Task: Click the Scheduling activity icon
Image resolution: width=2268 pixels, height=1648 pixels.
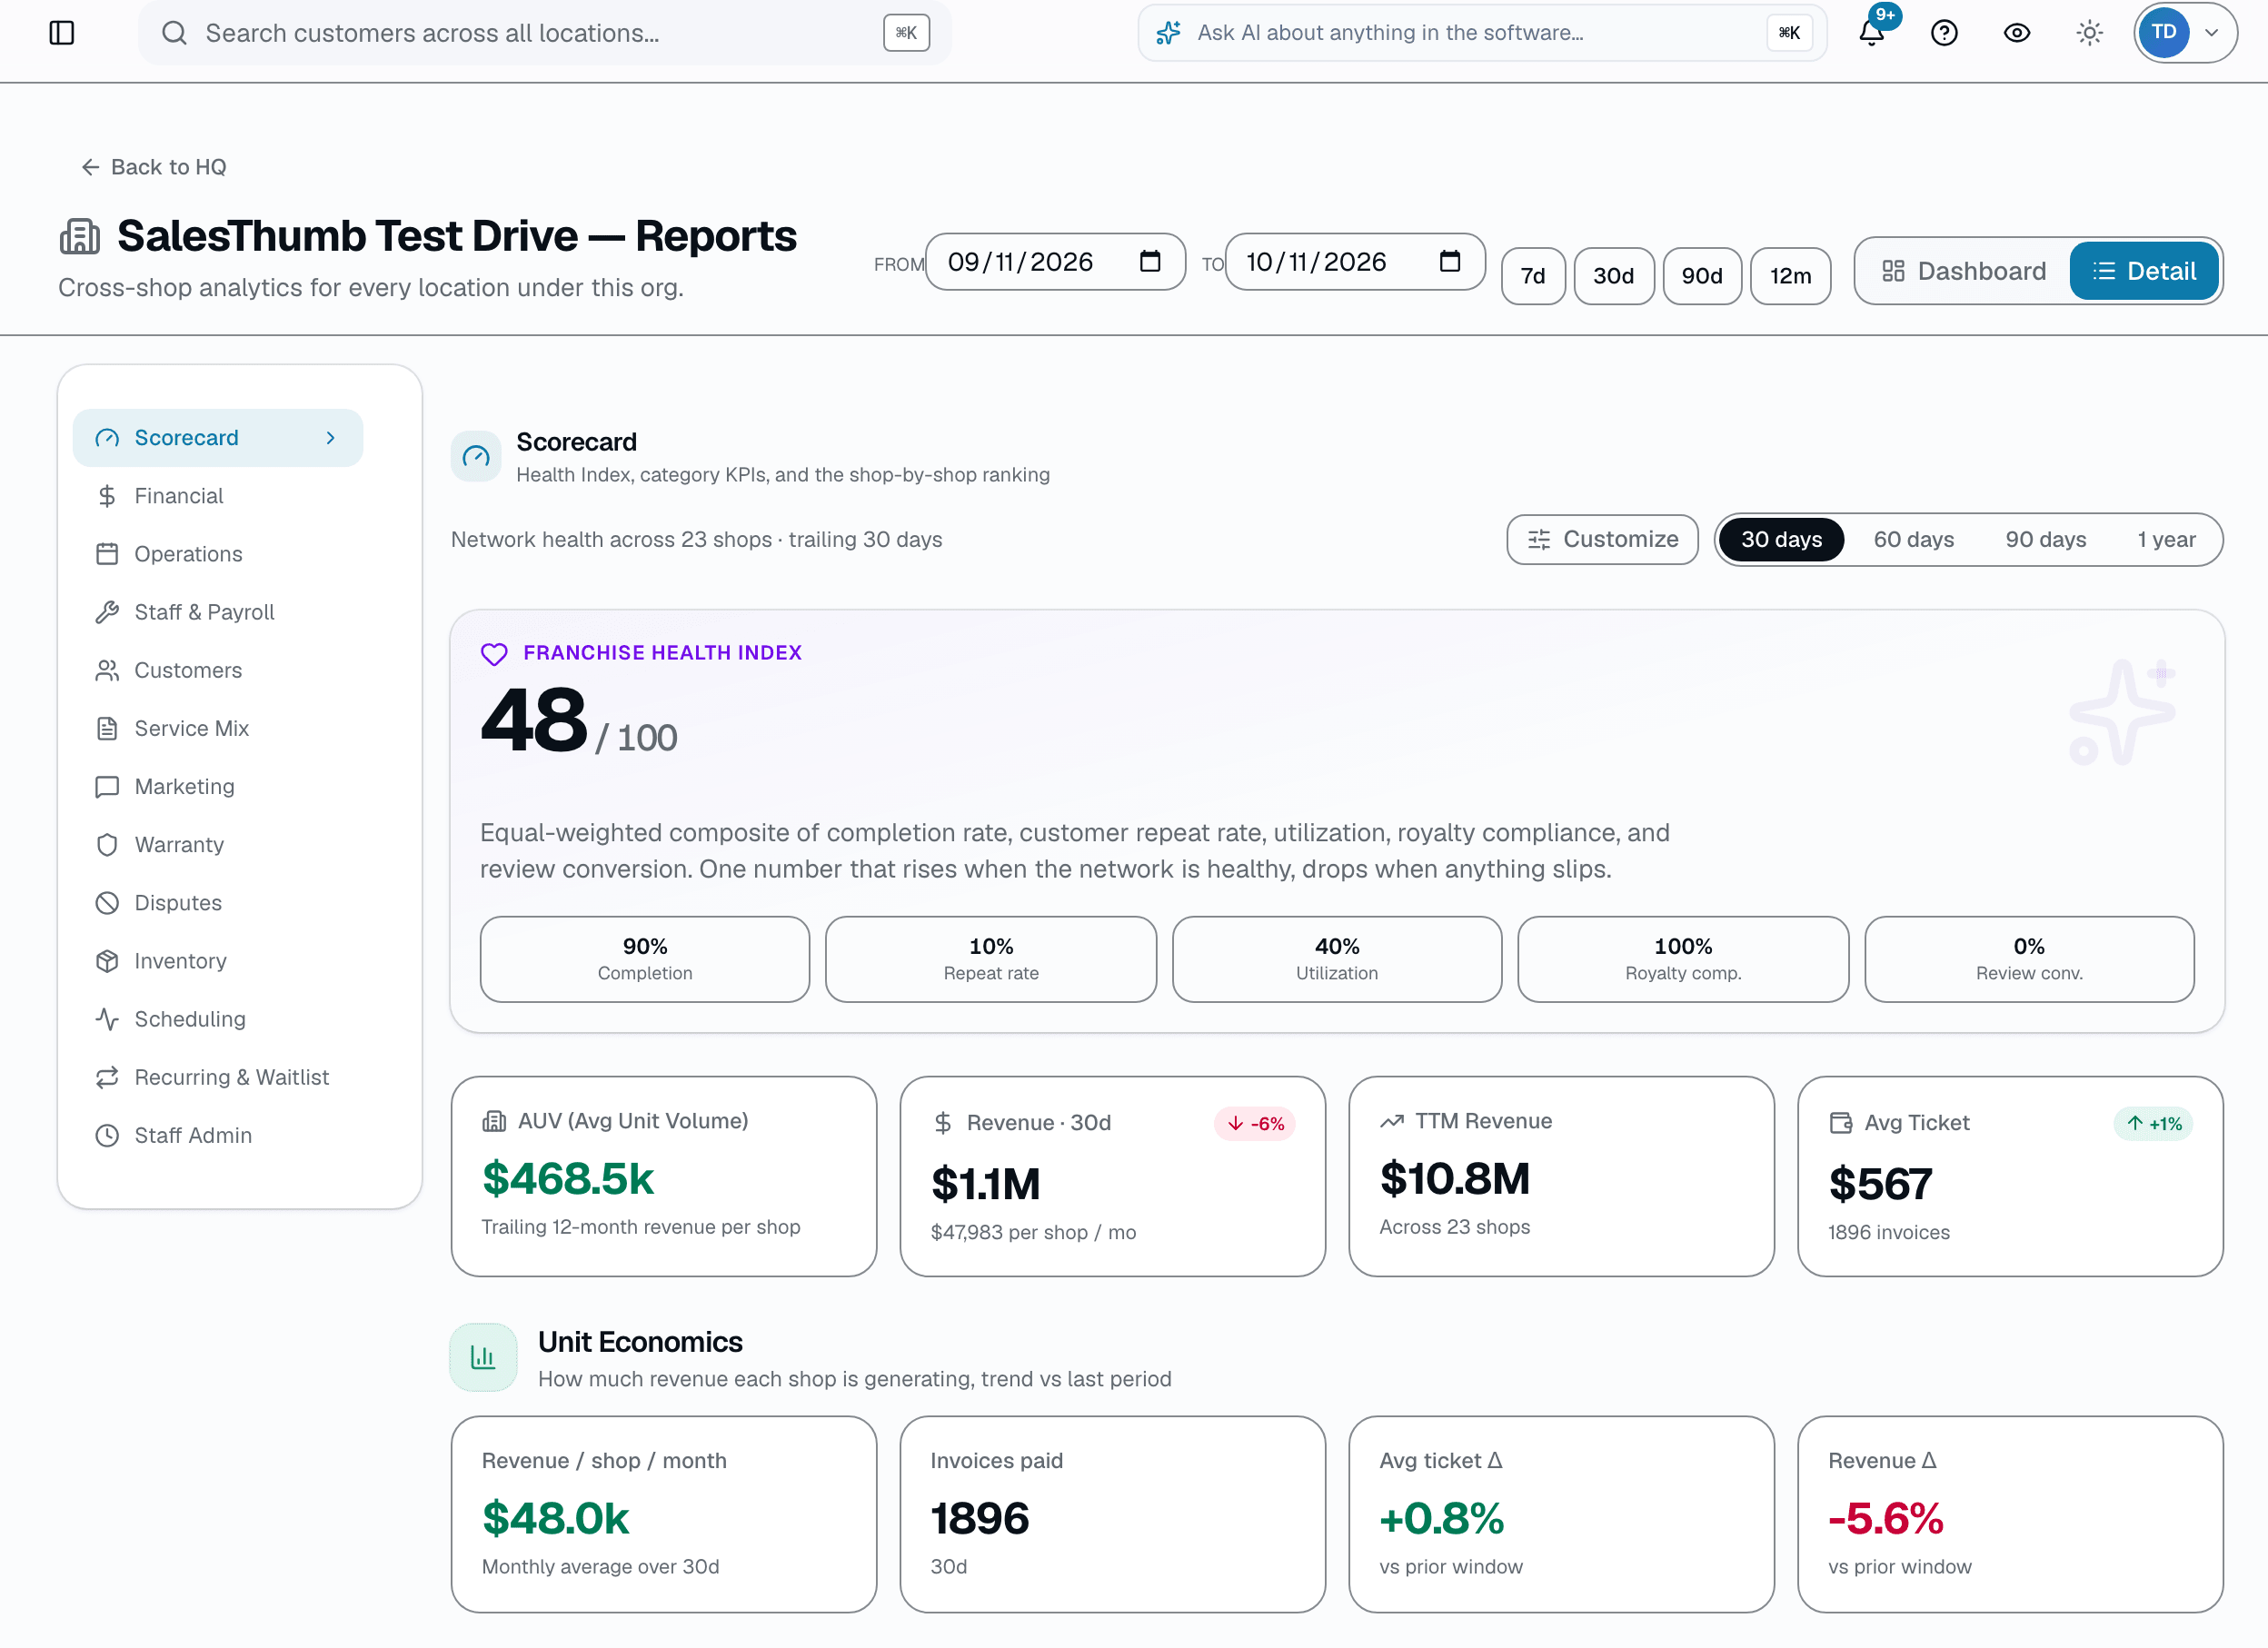Action: click(x=107, y=1019)
